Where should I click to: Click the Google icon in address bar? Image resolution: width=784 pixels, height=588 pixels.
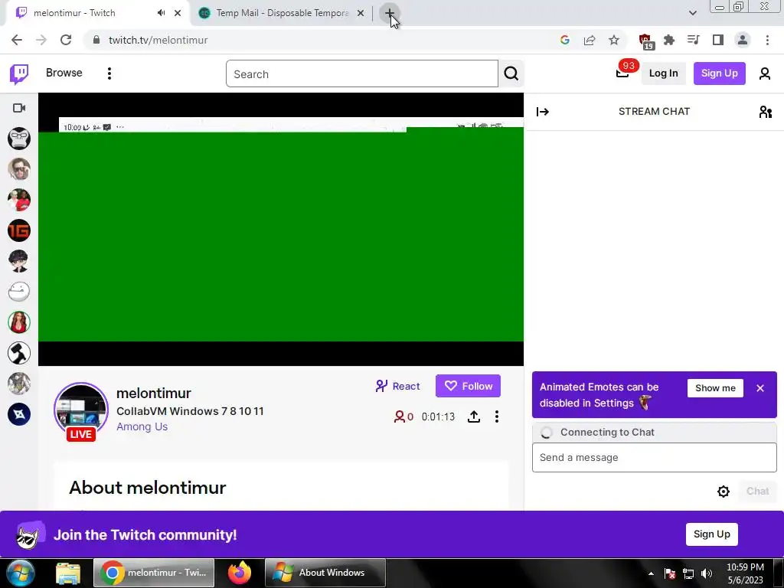pyautogui.click(x=565, y=40)
